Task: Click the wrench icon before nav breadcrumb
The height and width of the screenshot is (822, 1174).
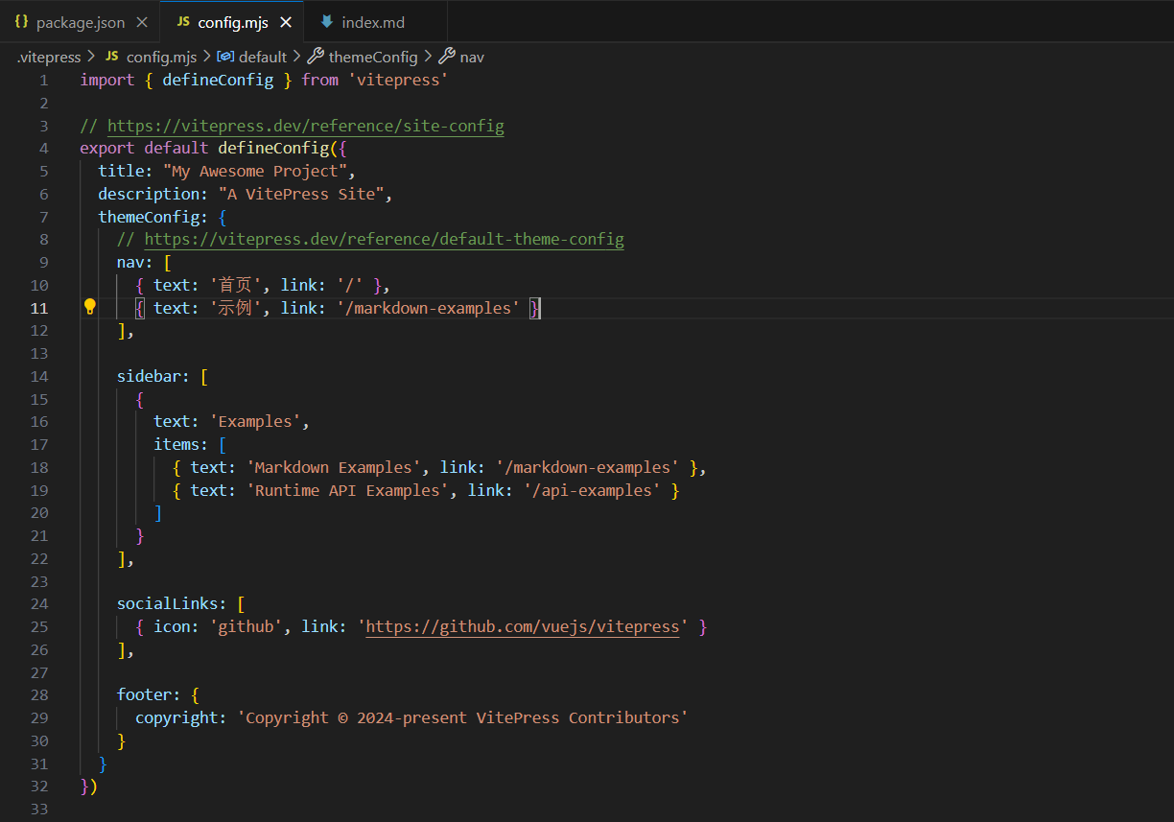Action: (447, 57)
